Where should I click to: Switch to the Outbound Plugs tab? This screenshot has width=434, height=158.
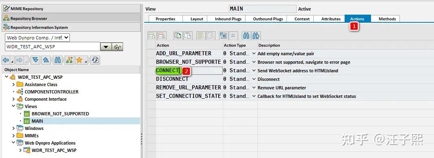coord(268,19)
